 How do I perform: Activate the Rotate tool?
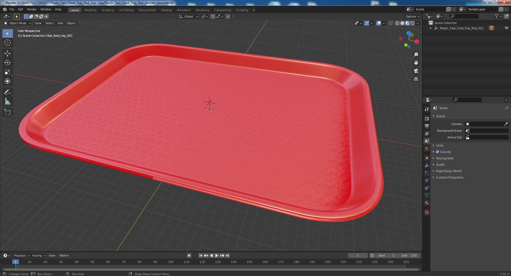7,63
